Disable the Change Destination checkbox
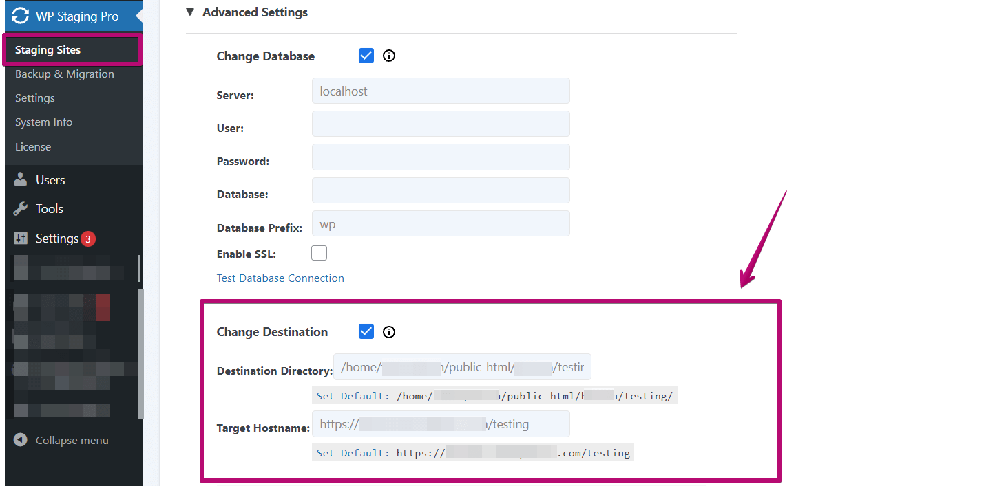 tap(366, 331)
